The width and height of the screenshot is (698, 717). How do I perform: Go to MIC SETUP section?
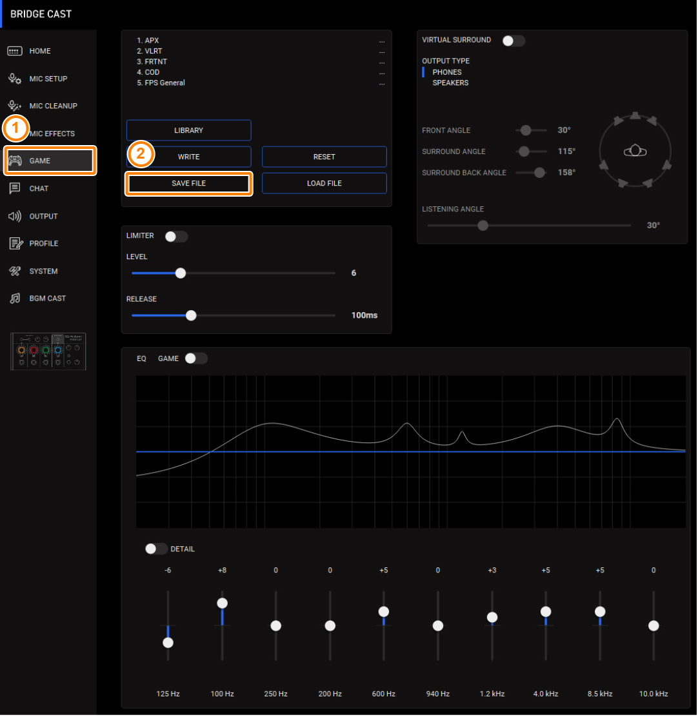tap(48, 79)
